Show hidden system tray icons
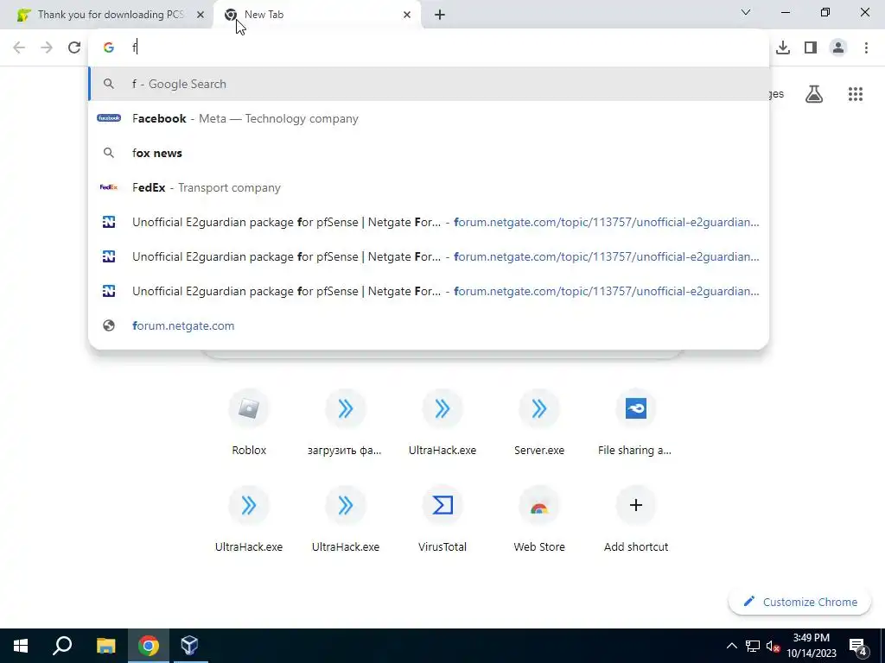 coord(731,646)
